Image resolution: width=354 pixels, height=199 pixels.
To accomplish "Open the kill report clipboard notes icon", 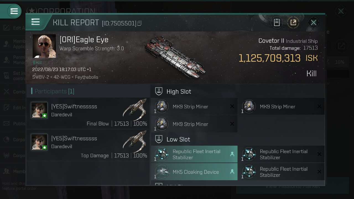I will [277, 23].
